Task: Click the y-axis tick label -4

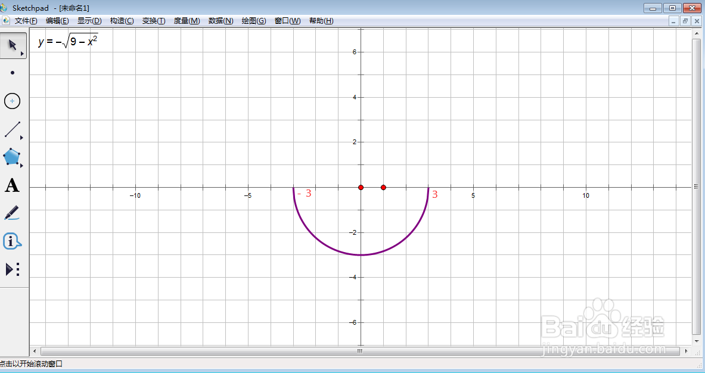Action: (353, 277)
